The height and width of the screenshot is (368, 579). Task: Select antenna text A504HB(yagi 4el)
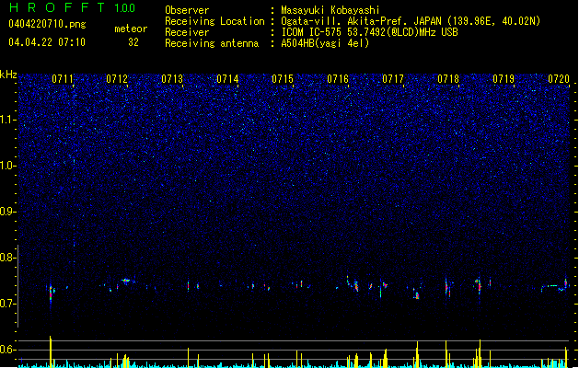325,43
